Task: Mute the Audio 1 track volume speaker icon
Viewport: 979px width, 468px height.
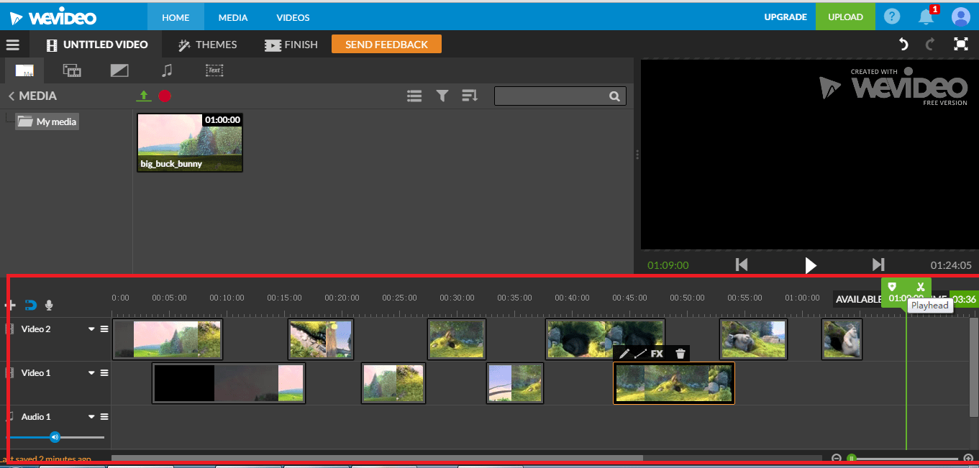Action: coord(54,436)
